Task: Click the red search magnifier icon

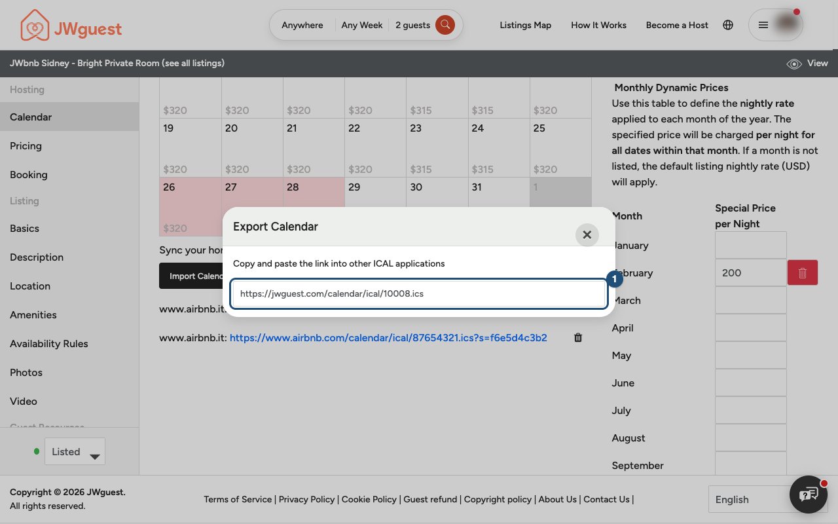Action: pyautogui.click(x=445, y=25)
